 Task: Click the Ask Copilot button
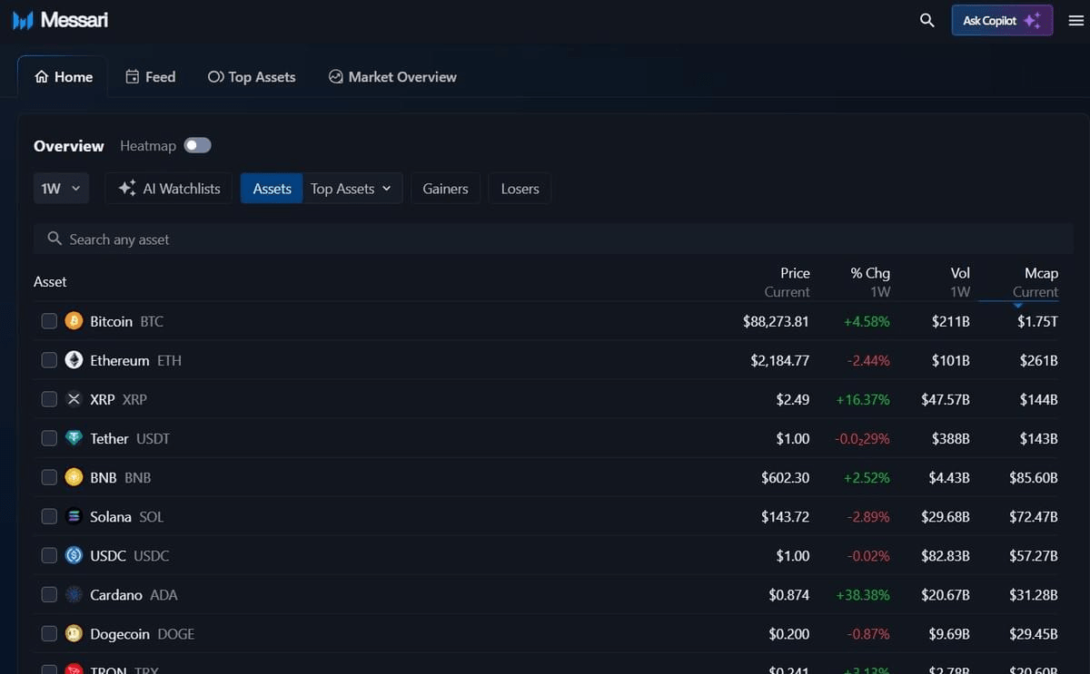(1001, 20)
